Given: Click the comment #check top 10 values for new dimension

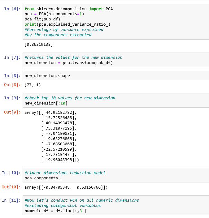Looking at the screenshot, I should pos(70,98).
